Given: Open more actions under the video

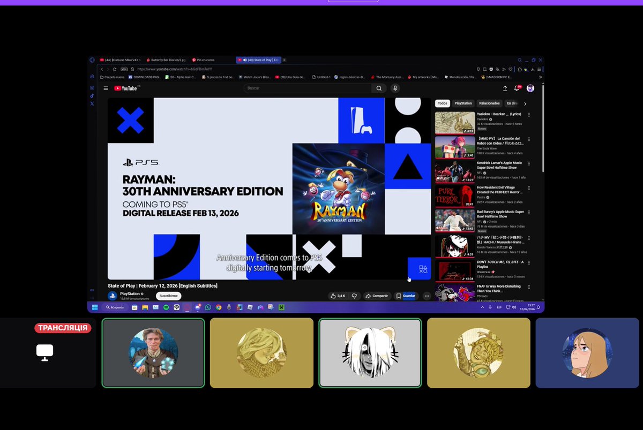Looking at the screenshot, I should click(427, 296).
